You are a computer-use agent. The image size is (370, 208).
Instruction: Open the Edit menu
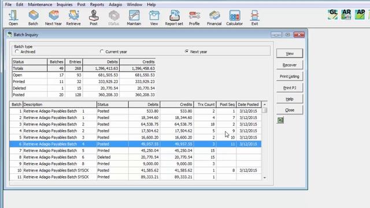pos(20,5)
